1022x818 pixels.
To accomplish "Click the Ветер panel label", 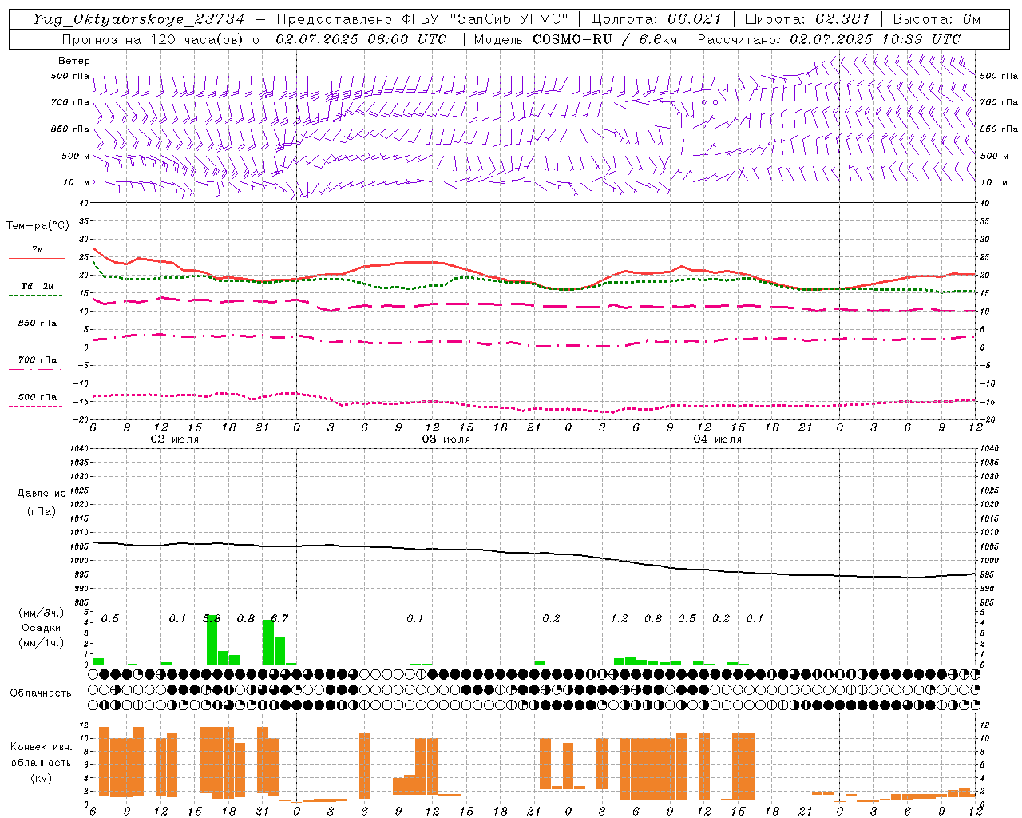I will click(x=74, y=61).
